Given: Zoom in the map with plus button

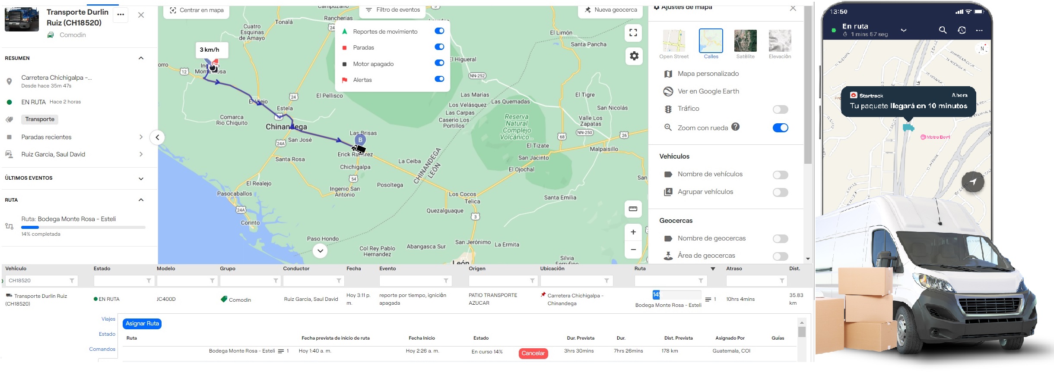Looking at the screenshot, I should (633, 232).
